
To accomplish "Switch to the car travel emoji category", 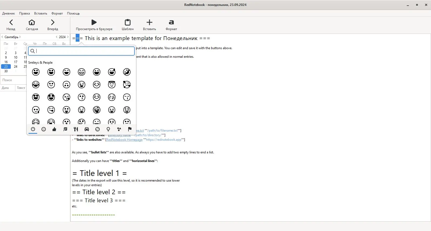I will pyautogui.click(x=87, y=129).
